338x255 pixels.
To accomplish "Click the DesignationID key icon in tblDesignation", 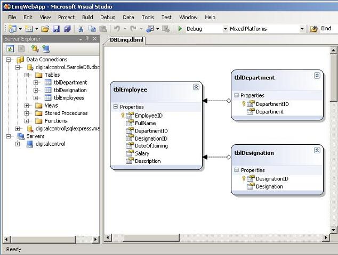I will (244, 179).
